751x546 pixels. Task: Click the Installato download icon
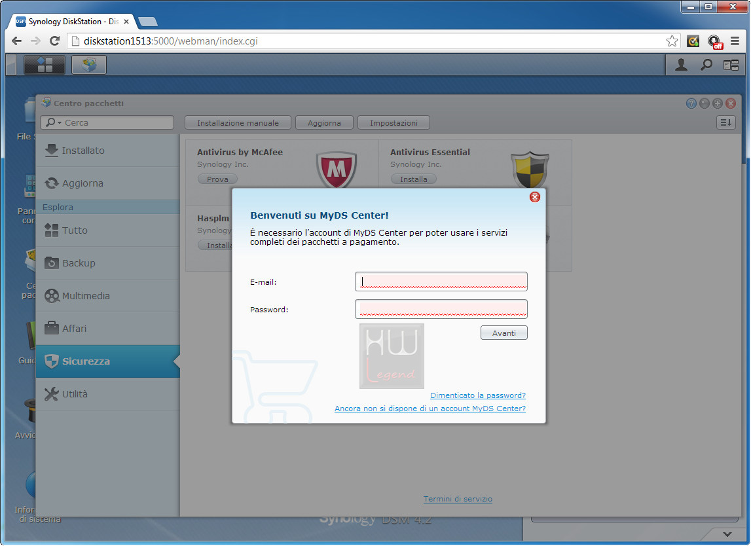(51, 151)
